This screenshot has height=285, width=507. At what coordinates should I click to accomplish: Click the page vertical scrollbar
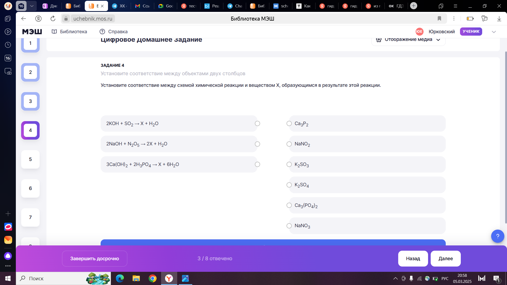tap(505, 137)
